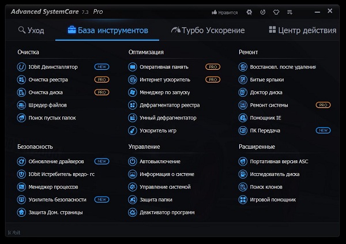
Task: Open Обновление драйверов tool
Action: [x=56, y=162]
